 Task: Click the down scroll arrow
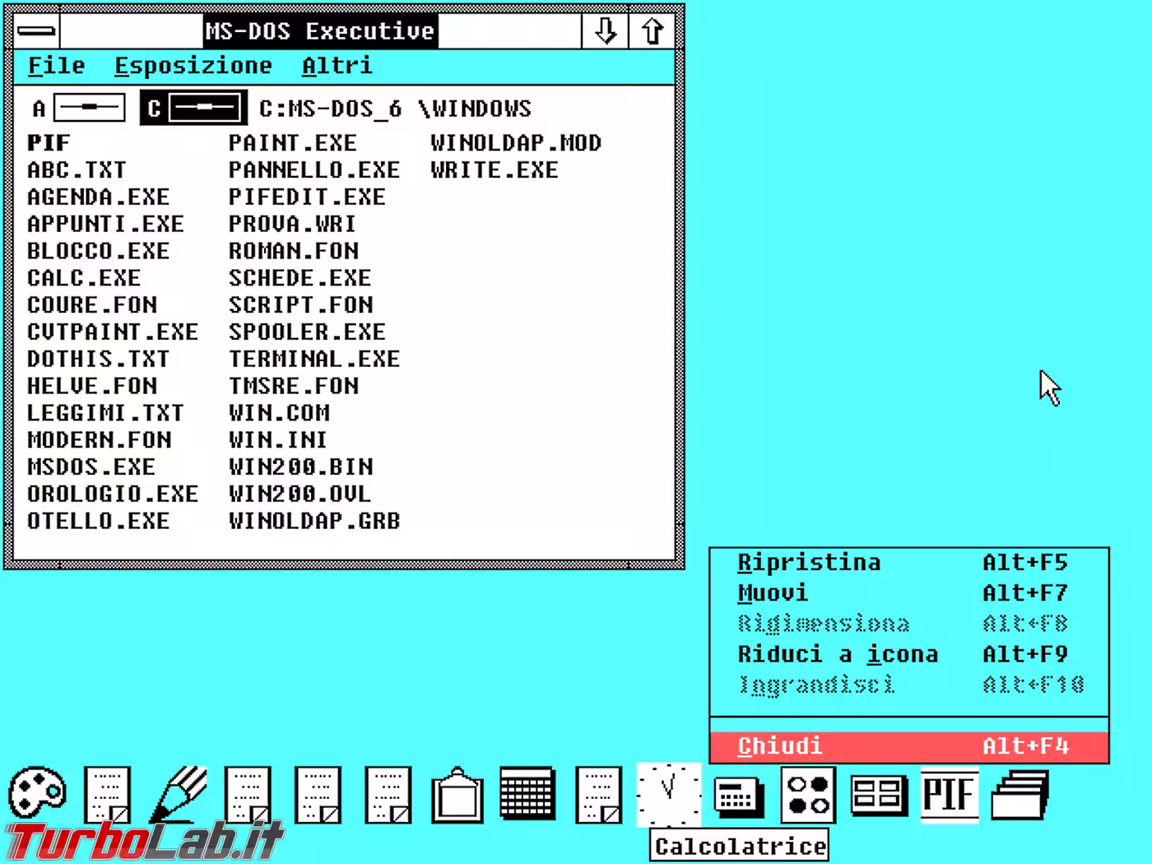(x=606, y=30)
